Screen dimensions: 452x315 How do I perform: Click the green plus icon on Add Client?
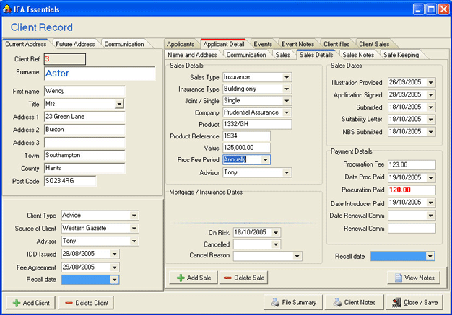pyautogui.click(x=17, y=303)
